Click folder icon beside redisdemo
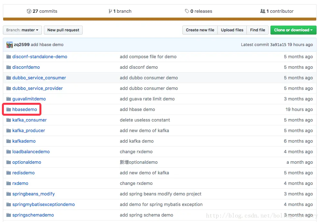Screen dimensions: 322x222 point(9,173)
